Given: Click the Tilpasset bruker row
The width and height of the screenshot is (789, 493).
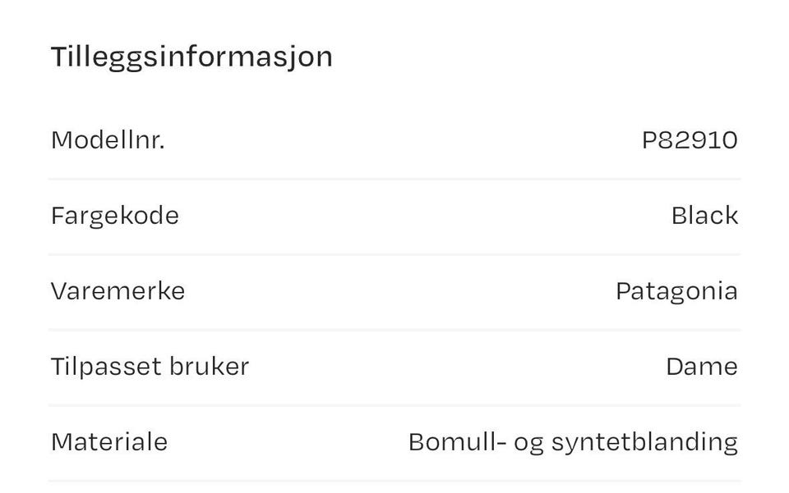Looking at the screenshot, I should click(394, 367).
